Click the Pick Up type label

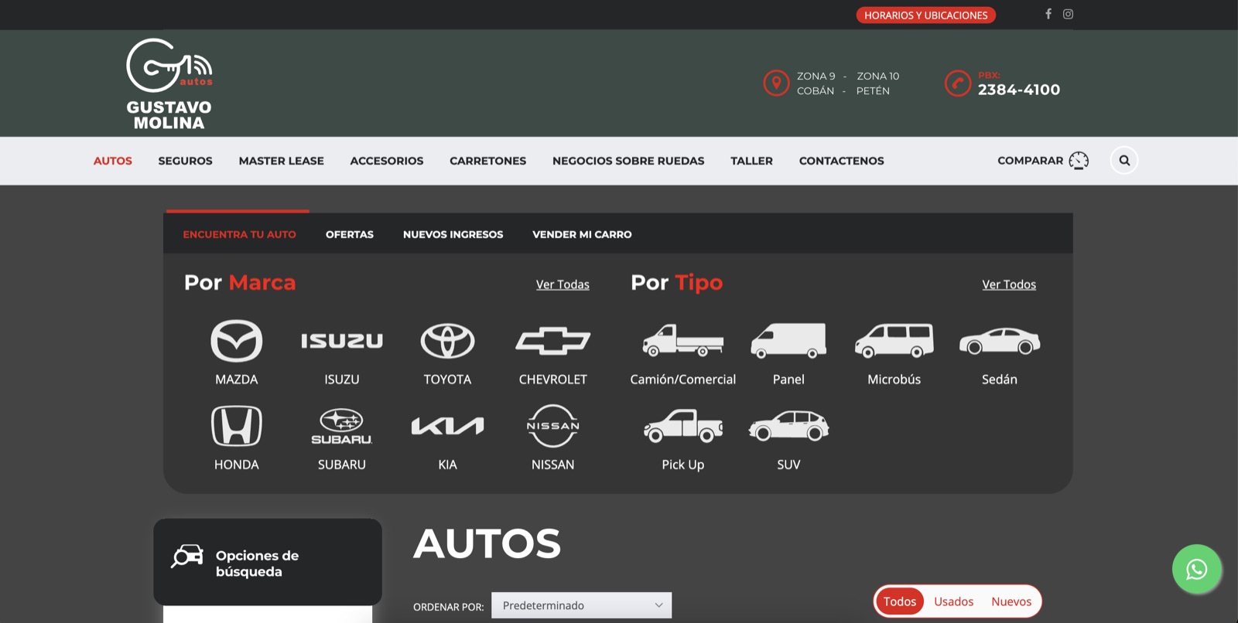(683, 465)
